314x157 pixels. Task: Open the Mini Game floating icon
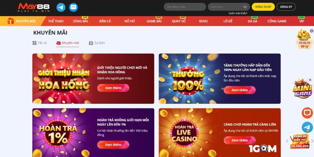click(x=302, y=89)
